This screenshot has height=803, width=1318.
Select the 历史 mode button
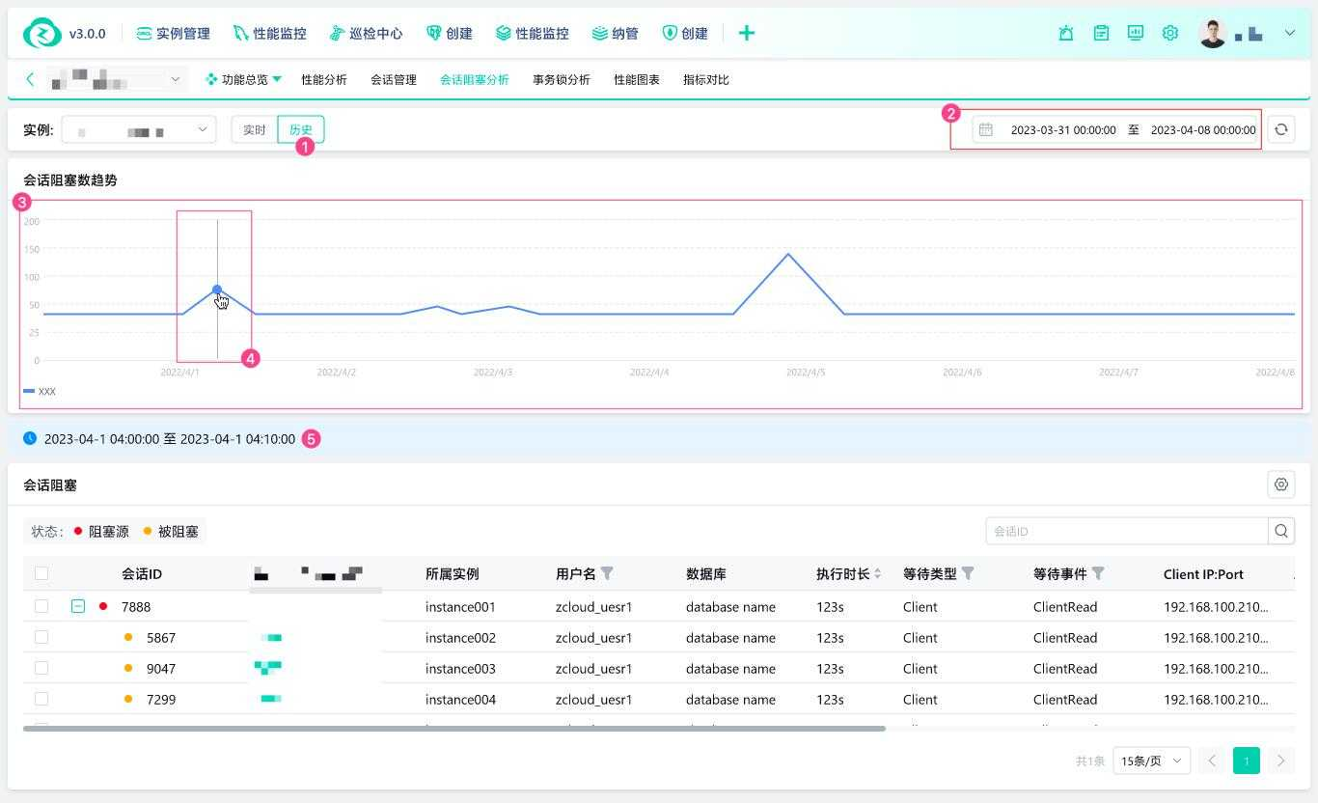coord(301,129)
